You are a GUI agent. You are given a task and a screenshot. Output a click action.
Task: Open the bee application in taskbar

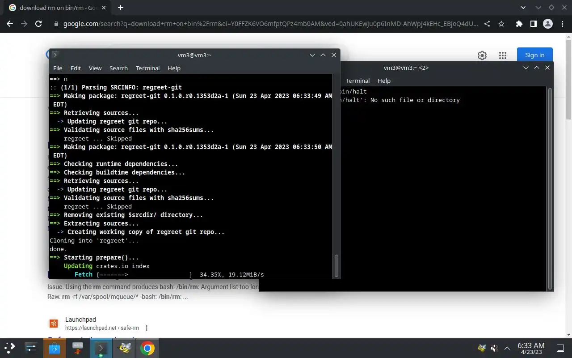pos(124,348)
